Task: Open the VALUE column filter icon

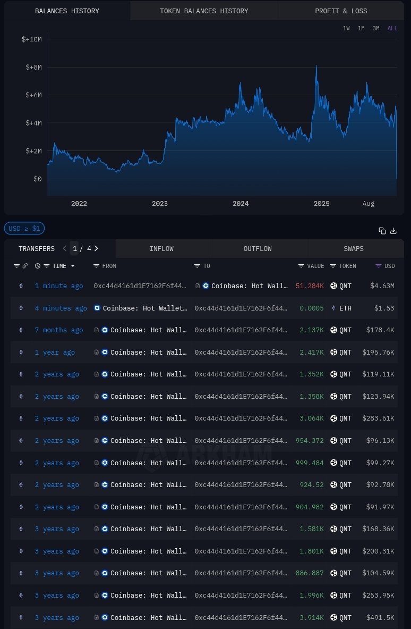Action: (x=301, y=266)
